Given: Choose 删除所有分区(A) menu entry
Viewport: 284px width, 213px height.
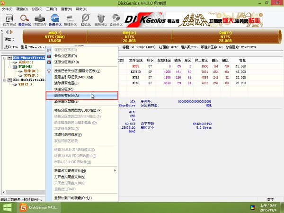Looking at the screenshot, I should pyautogui.click(x=82, y=96).
